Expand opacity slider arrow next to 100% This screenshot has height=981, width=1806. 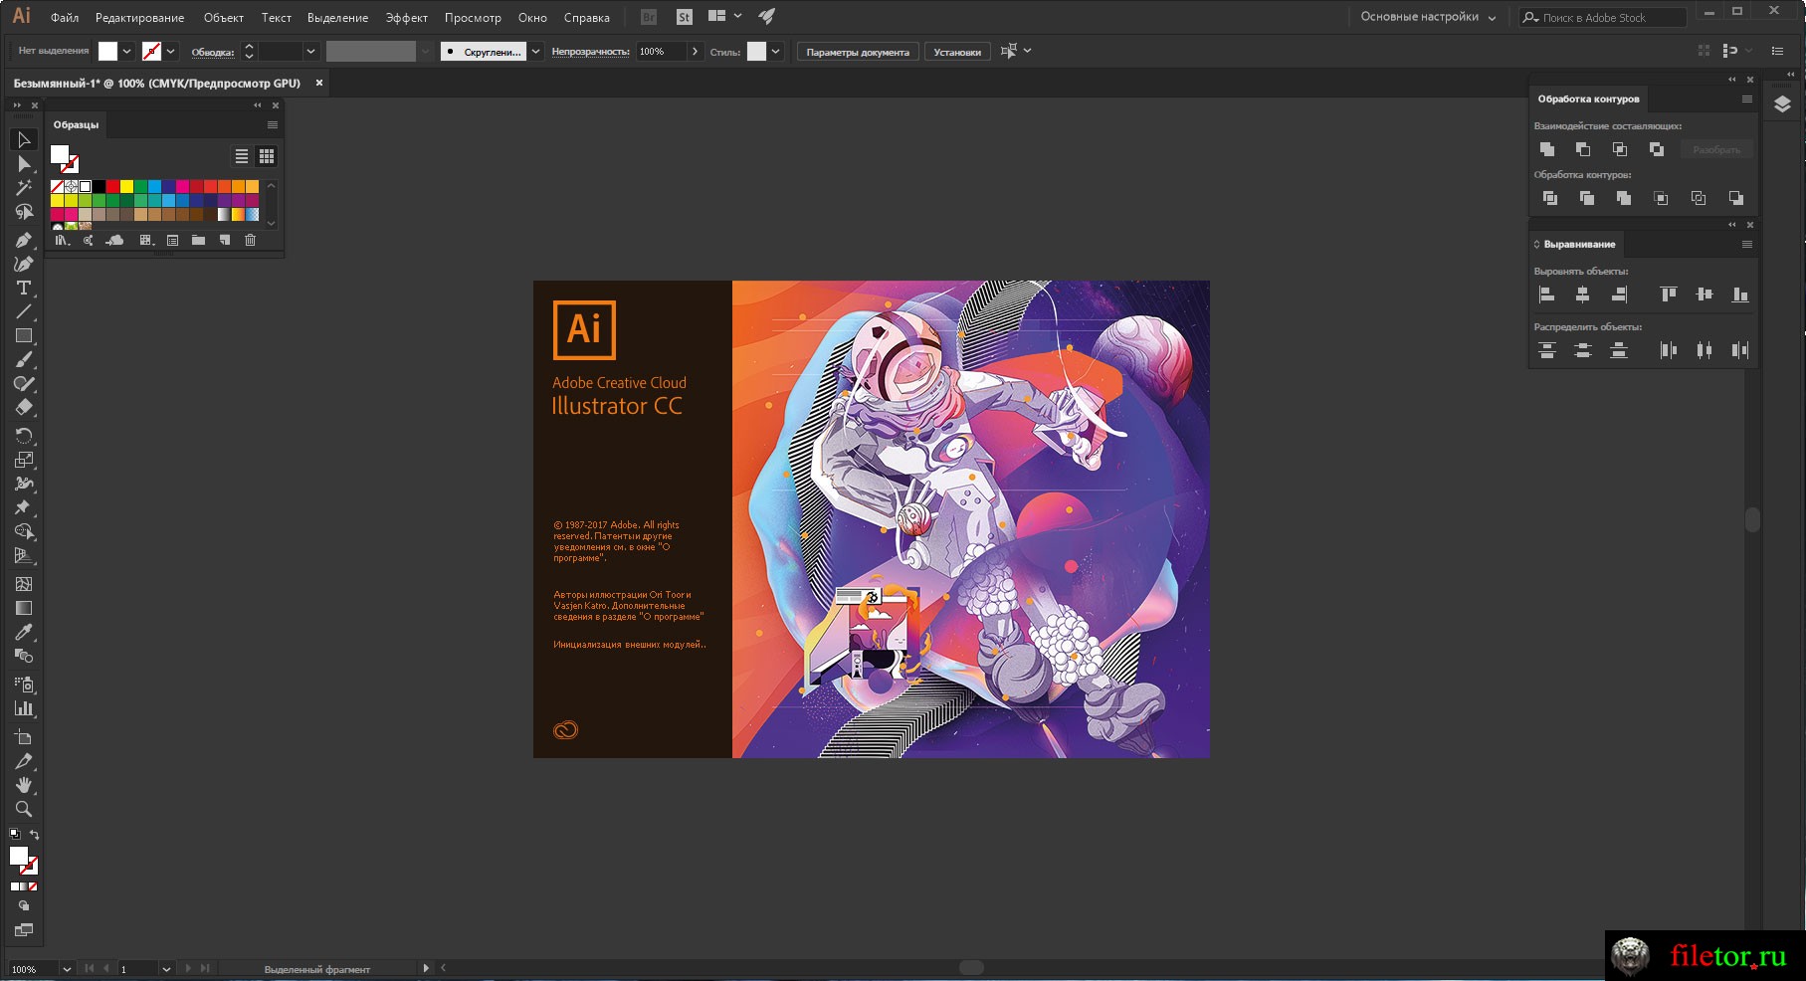click(695, 52)
